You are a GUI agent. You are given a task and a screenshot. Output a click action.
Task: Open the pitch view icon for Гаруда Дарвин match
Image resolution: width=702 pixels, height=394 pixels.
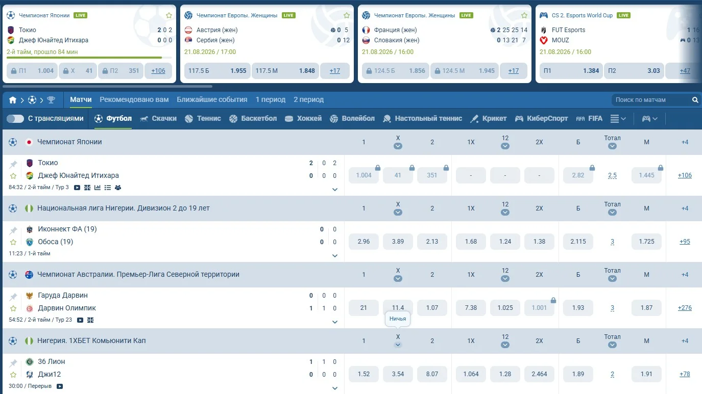tap(90, 320)
